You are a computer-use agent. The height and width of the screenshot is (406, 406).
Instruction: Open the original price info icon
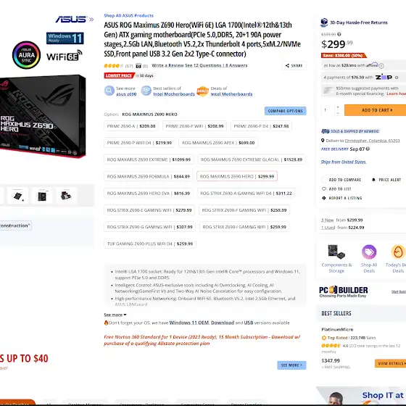coord(339,34)
